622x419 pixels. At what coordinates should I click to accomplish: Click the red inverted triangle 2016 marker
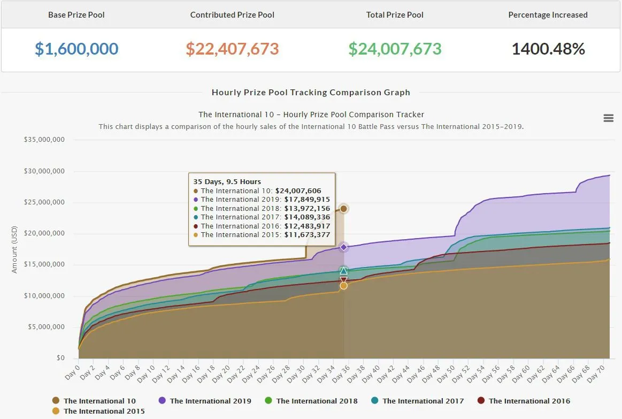(x=343, y=280)
